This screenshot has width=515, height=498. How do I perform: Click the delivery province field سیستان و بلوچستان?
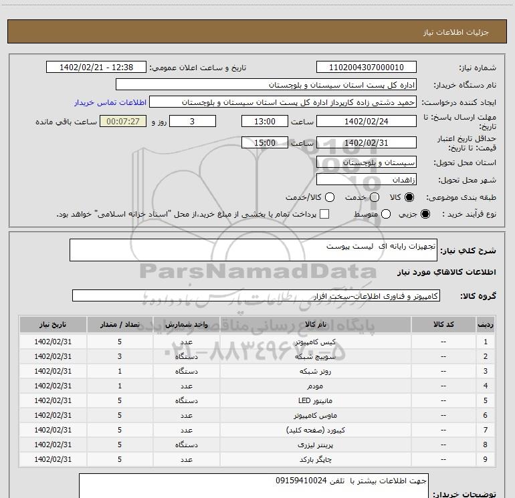click(x=367, y=162)
